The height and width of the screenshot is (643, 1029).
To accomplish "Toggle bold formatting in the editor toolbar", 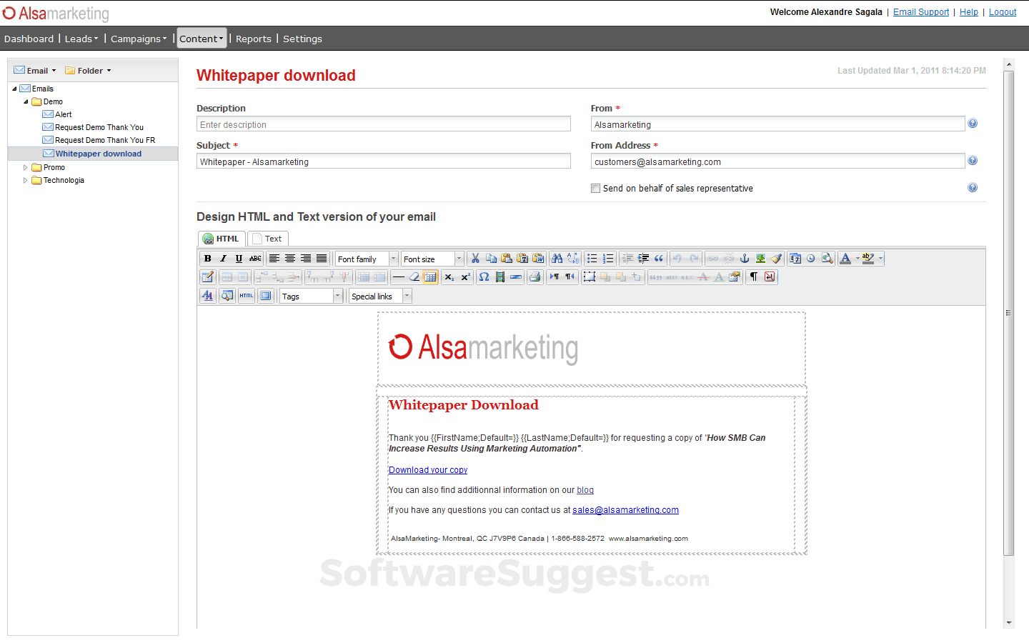I will pos(207,259).
